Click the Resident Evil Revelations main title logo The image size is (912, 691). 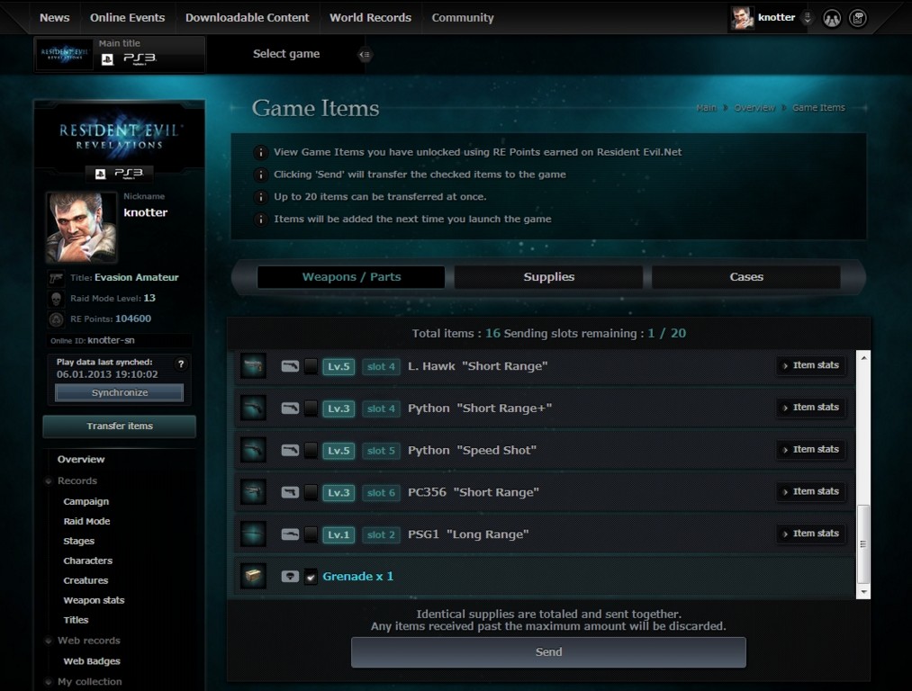coord(65,55)
